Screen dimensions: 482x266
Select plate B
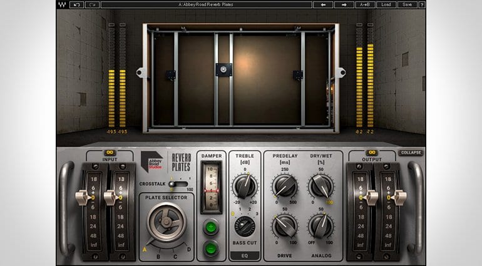(158, 257)
